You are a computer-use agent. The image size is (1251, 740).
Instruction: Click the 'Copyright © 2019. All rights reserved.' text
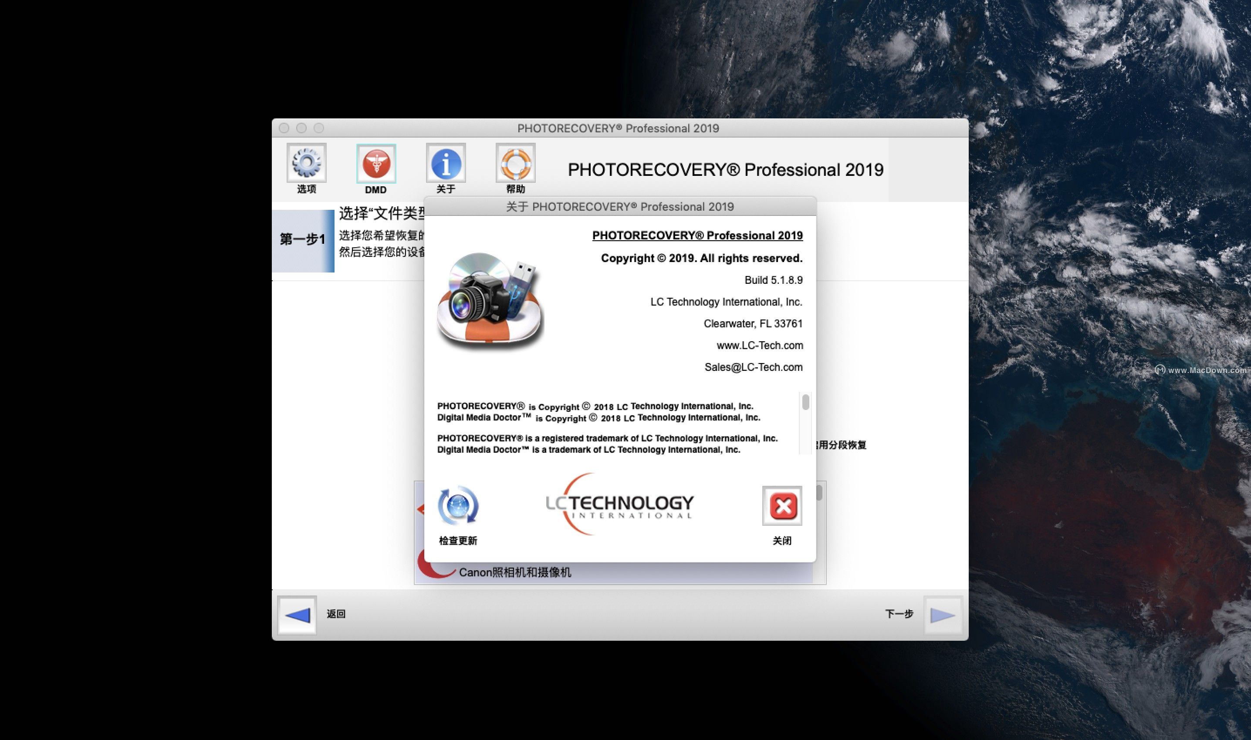pos(702,258)
